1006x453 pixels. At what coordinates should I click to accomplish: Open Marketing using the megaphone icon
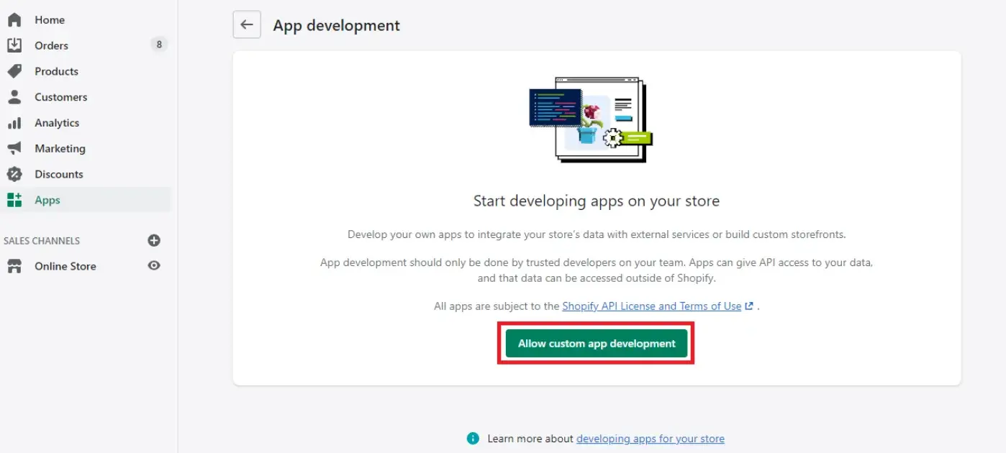(14, 148)
